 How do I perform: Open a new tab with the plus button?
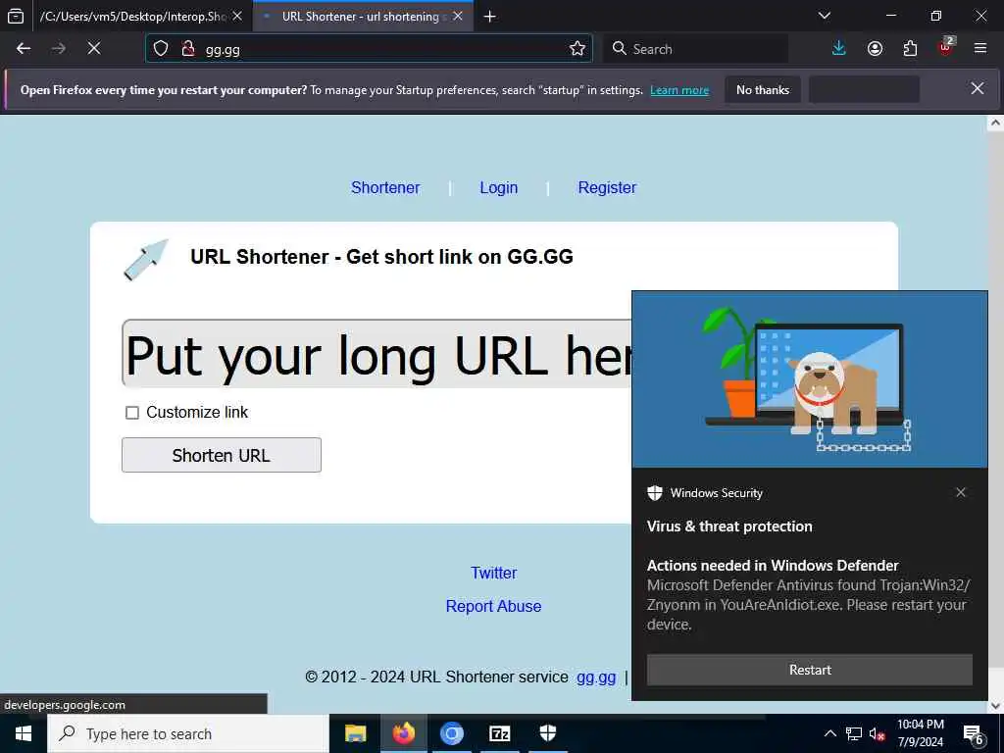(x=490, y=17)
